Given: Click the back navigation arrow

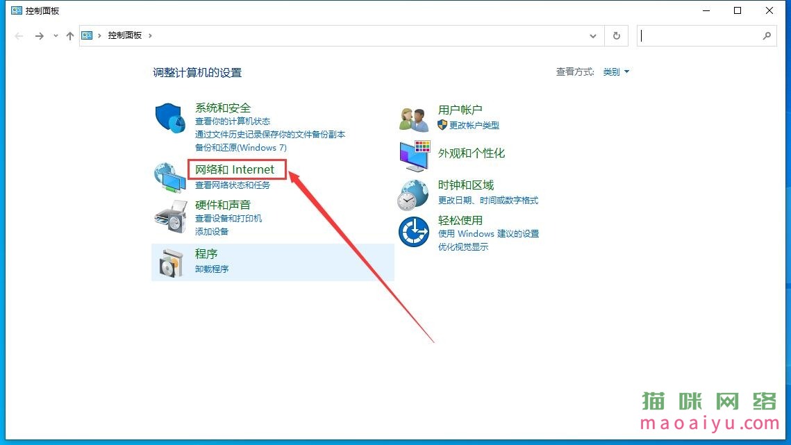Looking at the screenshot, I should point(18,35).
